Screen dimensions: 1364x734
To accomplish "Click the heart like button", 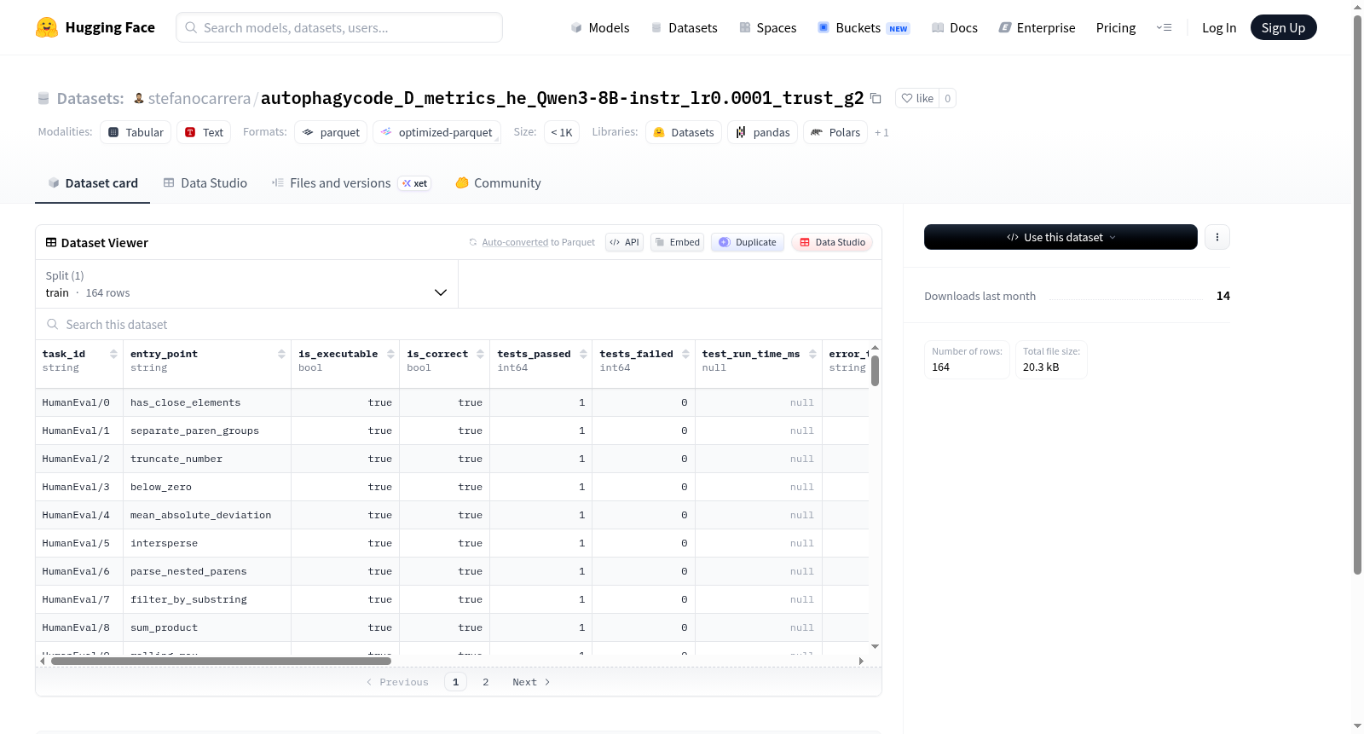I will click(x=917, y=98).
